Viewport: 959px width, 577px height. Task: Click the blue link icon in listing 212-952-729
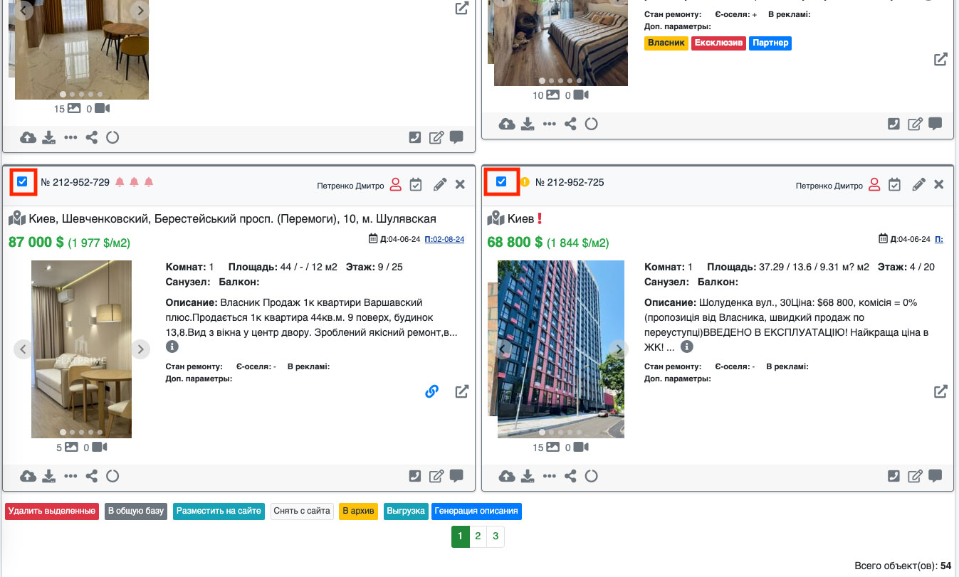(431, 391)
